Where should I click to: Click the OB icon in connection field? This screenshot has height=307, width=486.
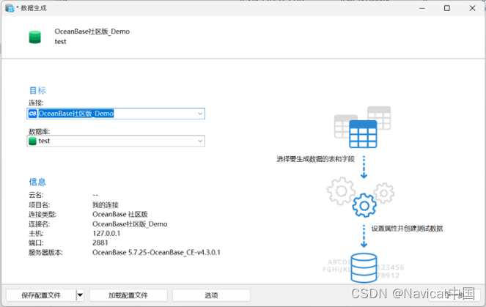point(32,114)
